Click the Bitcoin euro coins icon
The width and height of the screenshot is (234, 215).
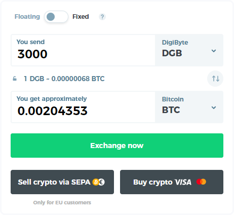click(x=99, y=182)
